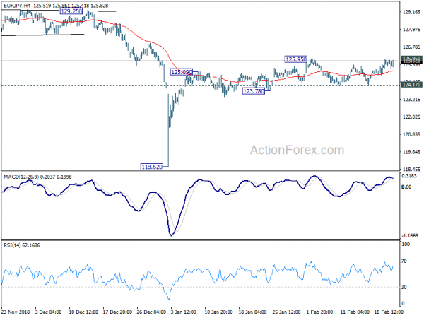Click the 3 Jan 12:00 time label

[x=184, y=312]
